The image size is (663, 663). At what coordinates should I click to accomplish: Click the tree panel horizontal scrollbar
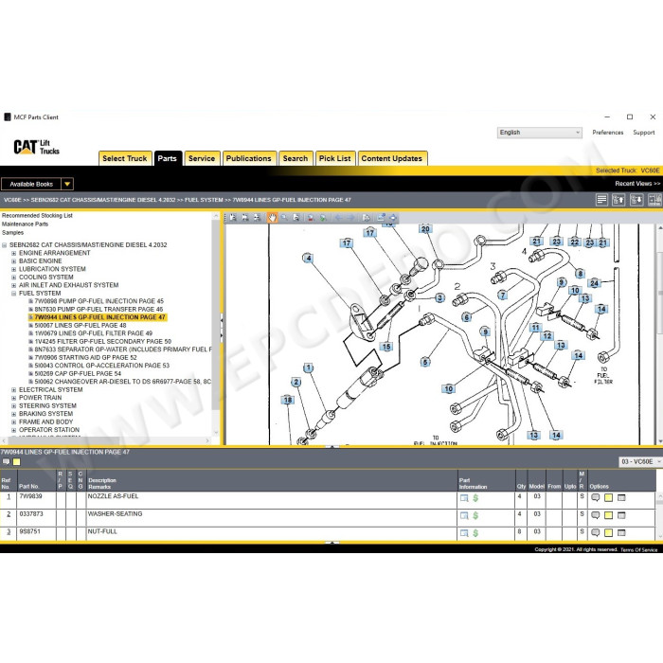point(106,440)
